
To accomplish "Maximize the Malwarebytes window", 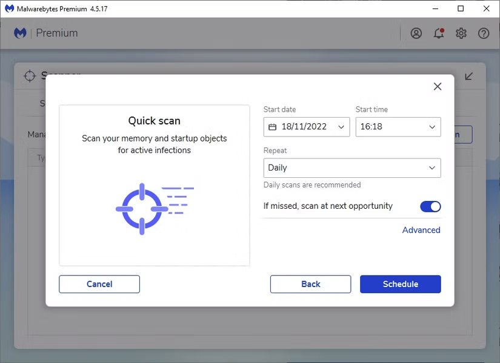I will point(461,8).
